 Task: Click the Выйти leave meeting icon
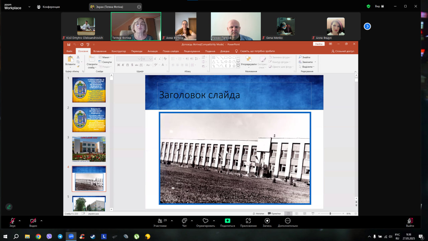pyautogui.click(x=410, y=221)
